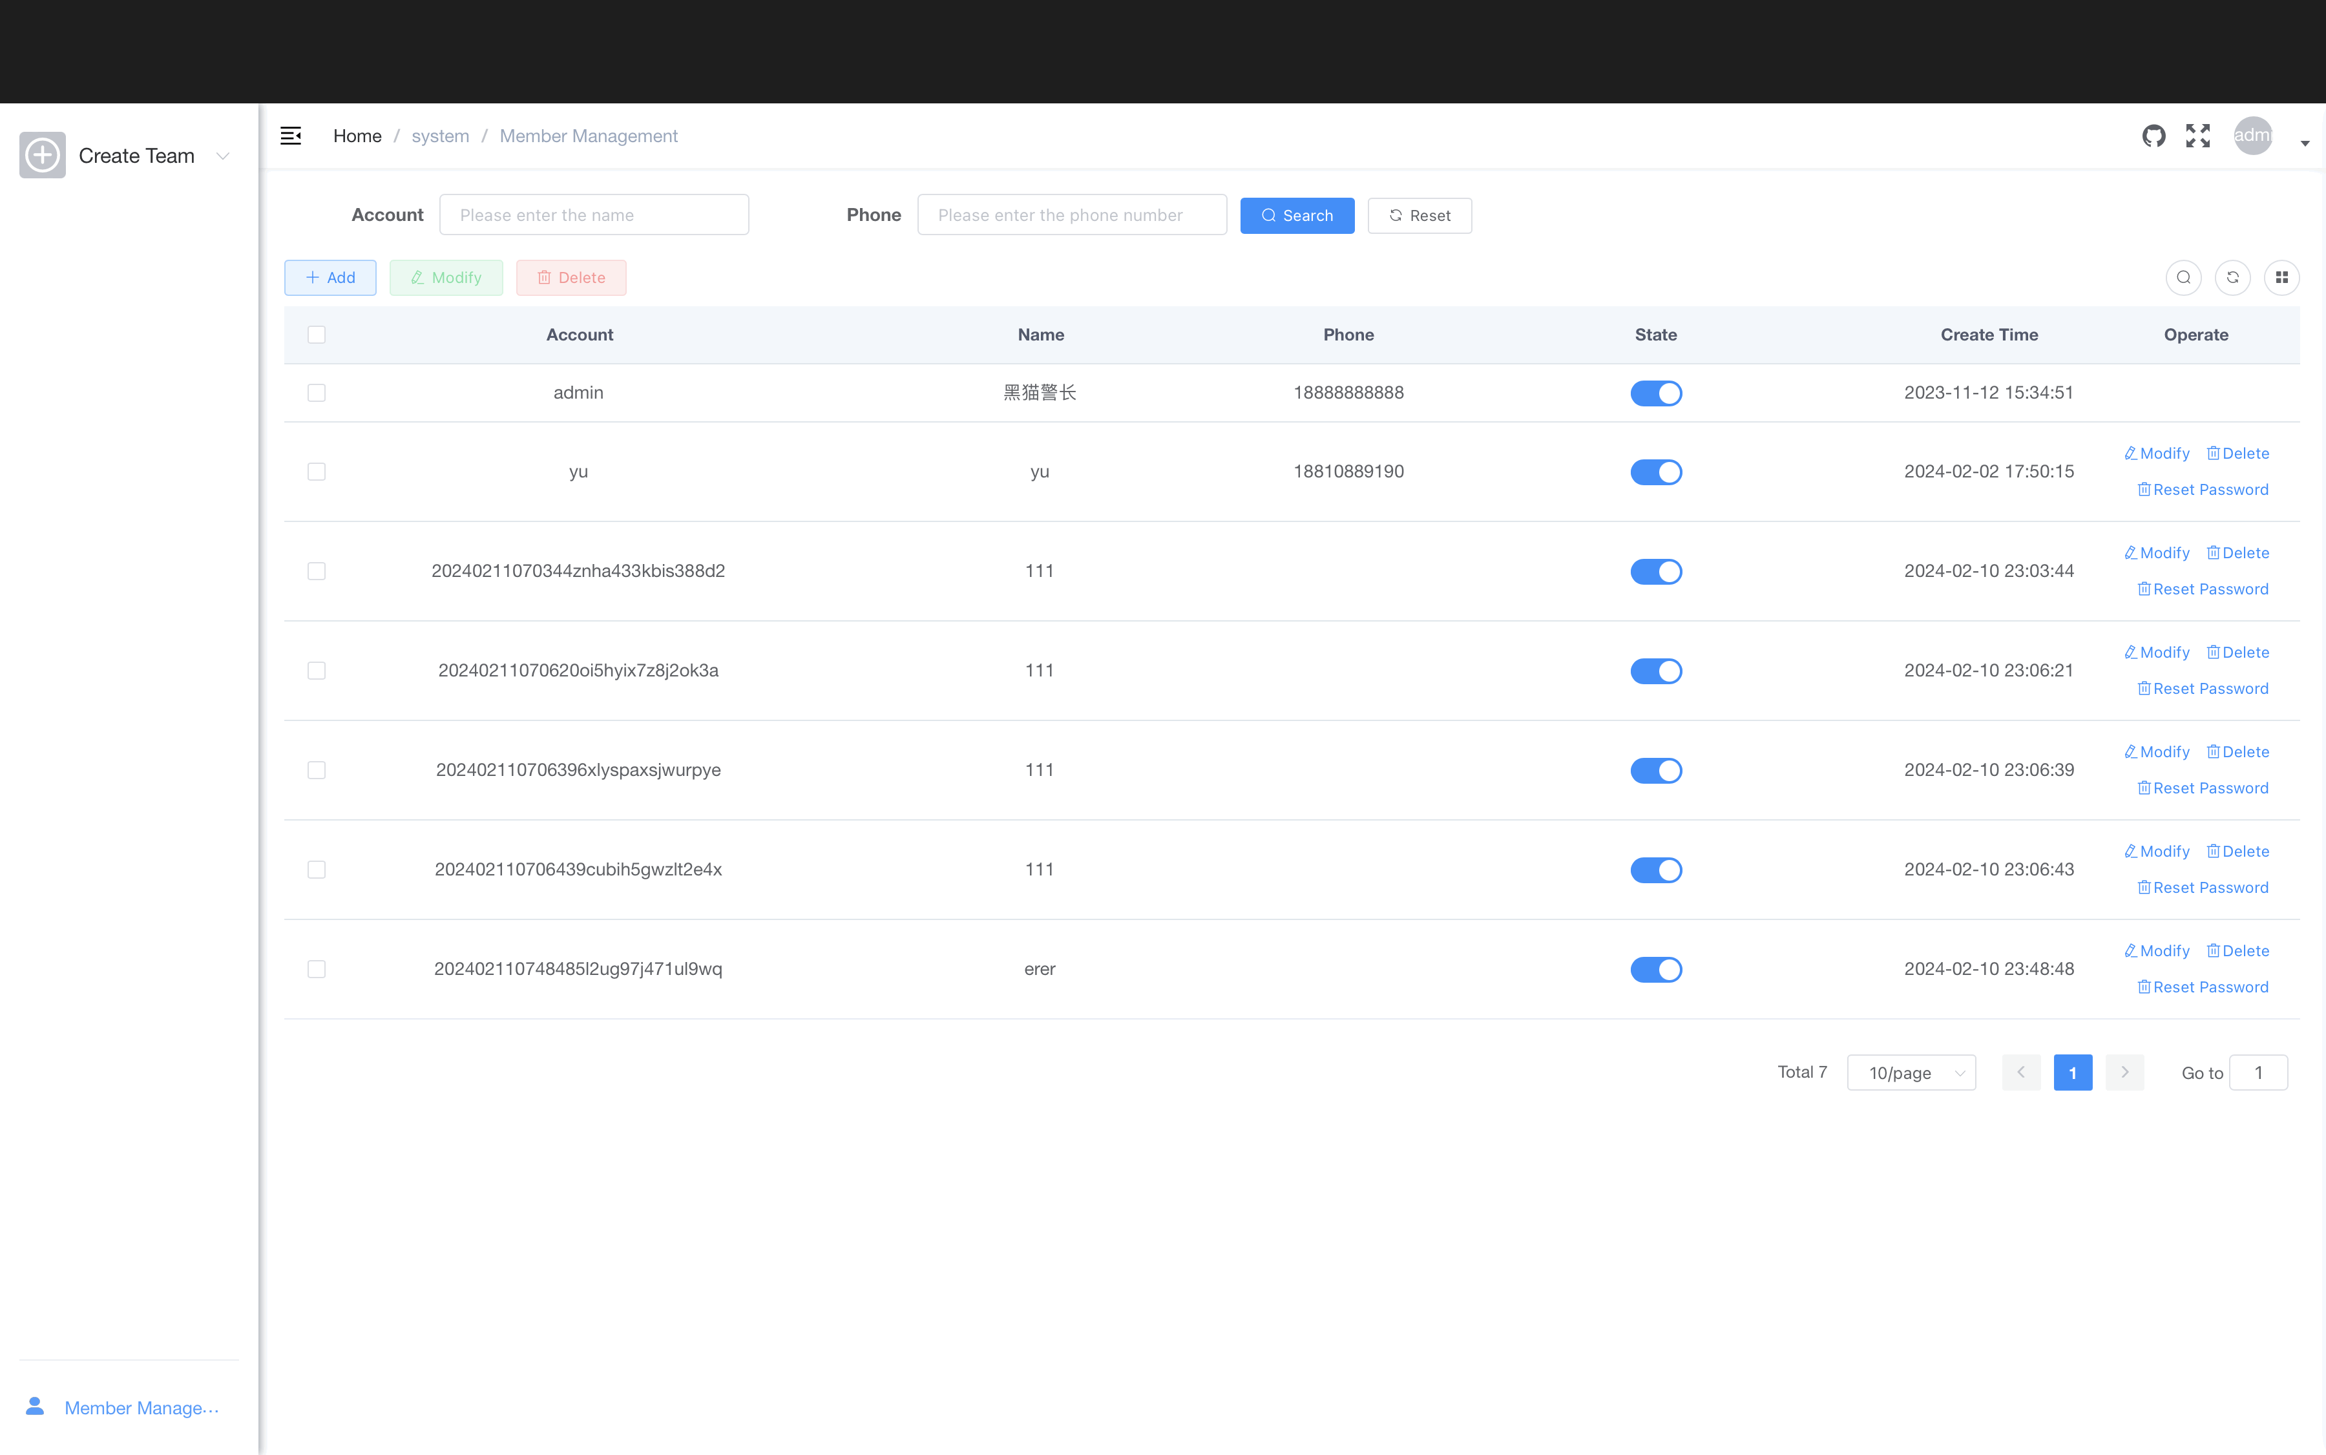
Task: Open the user menu dropdown arrow
Action: click(2305, 143)
